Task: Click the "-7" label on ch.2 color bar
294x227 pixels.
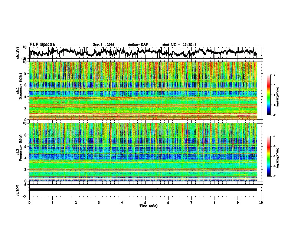Action: click(274, 176)
